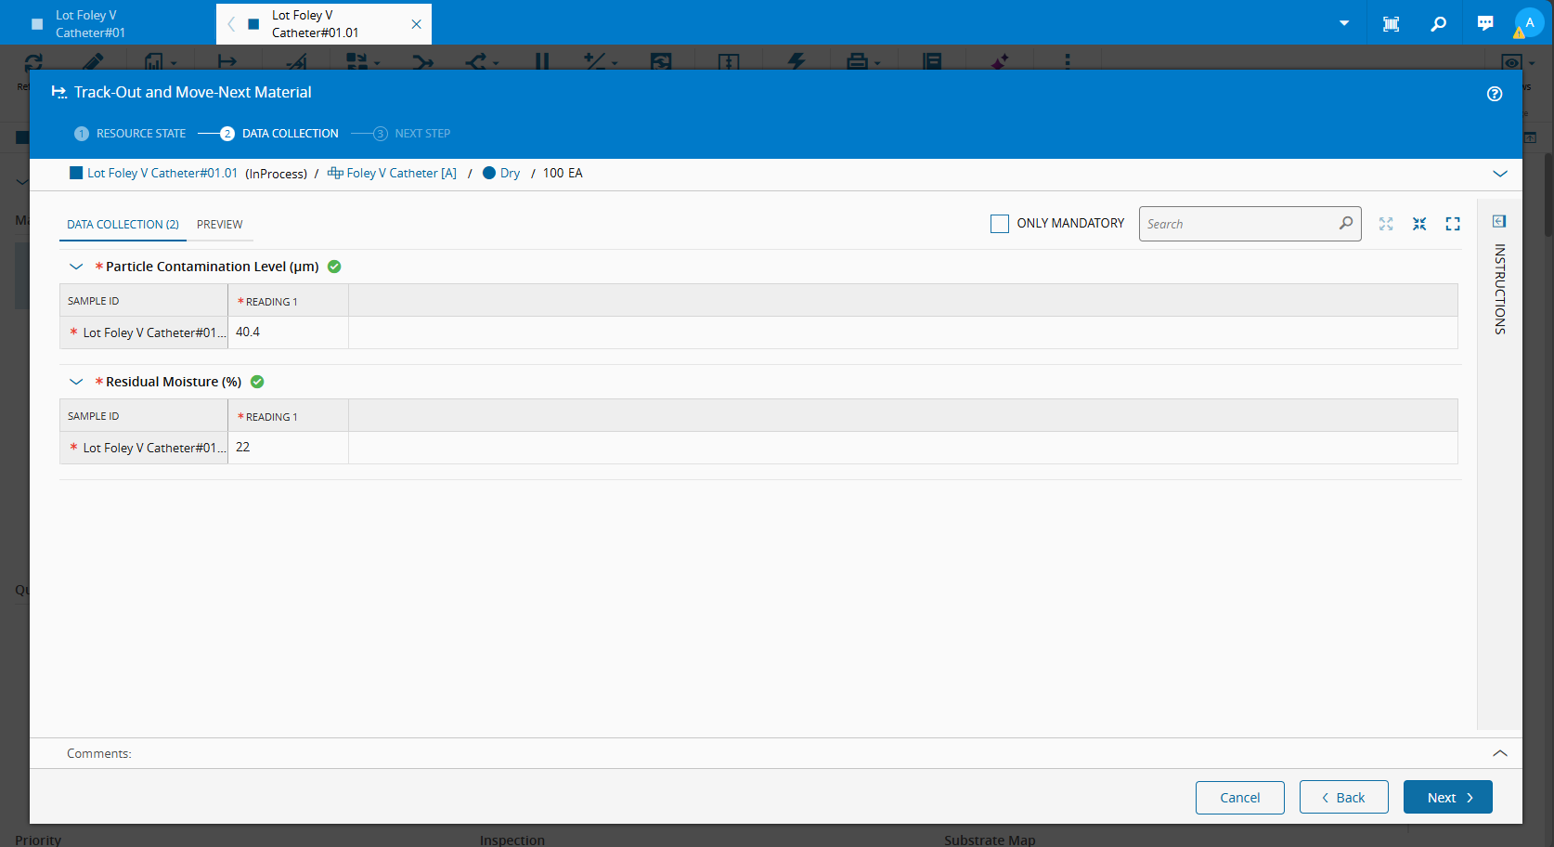Select the Data Collection wizard step

[x=279, y=134]
